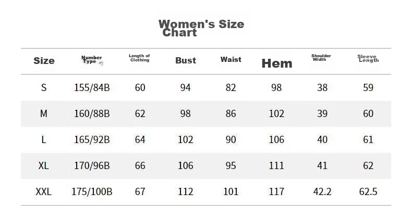Viewport: 412px width, 206px height.
Task: Click the 155/84B number type cell
Action: tap(92, 87)
